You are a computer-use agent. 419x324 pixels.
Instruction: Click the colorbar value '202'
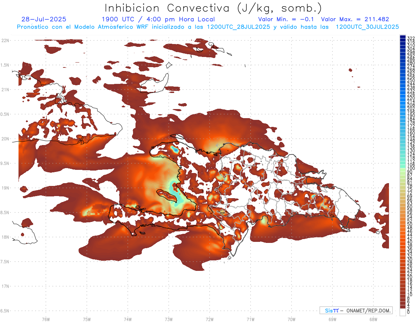pos(411,108)
